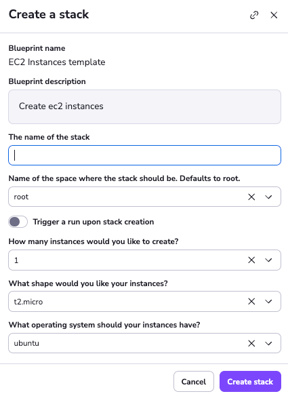The width and height of the screenshot is (288, 417).
Task: Click the Trigger a run label text
Action: (x=94, y=222)
